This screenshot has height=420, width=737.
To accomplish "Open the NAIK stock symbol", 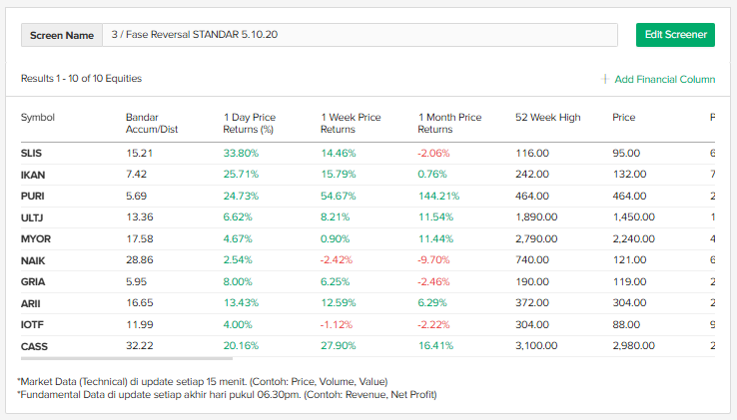I will click(33, 260).
